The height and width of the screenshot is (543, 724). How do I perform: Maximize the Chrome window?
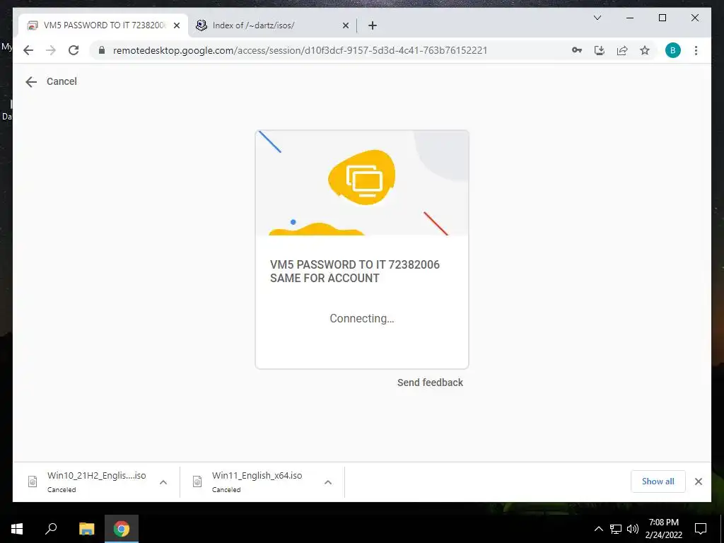pyautogui.click(x=662, y=18)
